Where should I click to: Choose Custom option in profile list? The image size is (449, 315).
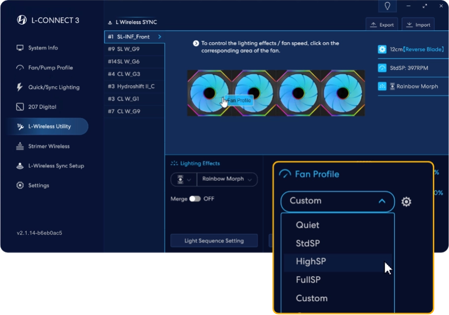(337, 298)
